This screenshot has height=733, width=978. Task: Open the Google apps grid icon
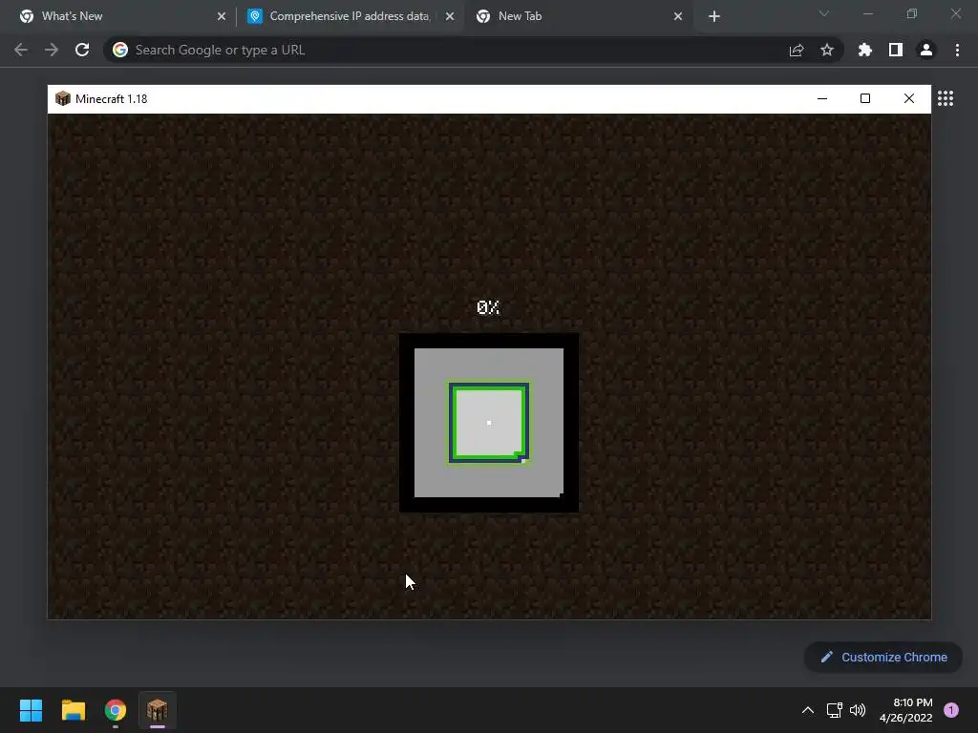tap(946, 98)
